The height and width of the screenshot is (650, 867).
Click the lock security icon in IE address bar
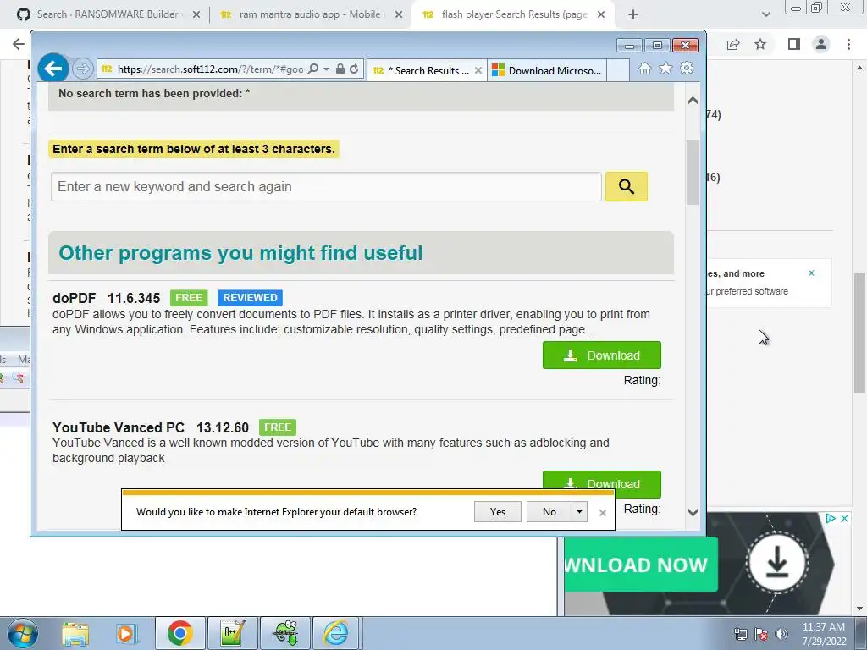[340, 69]
